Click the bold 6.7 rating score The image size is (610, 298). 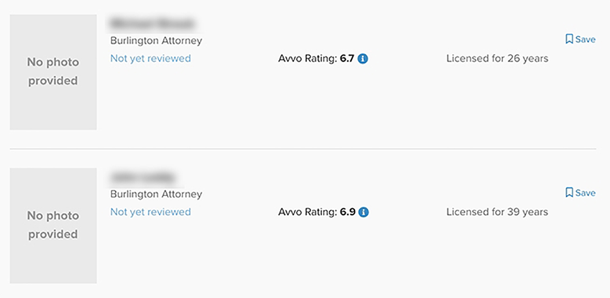[x=347, y=59]
